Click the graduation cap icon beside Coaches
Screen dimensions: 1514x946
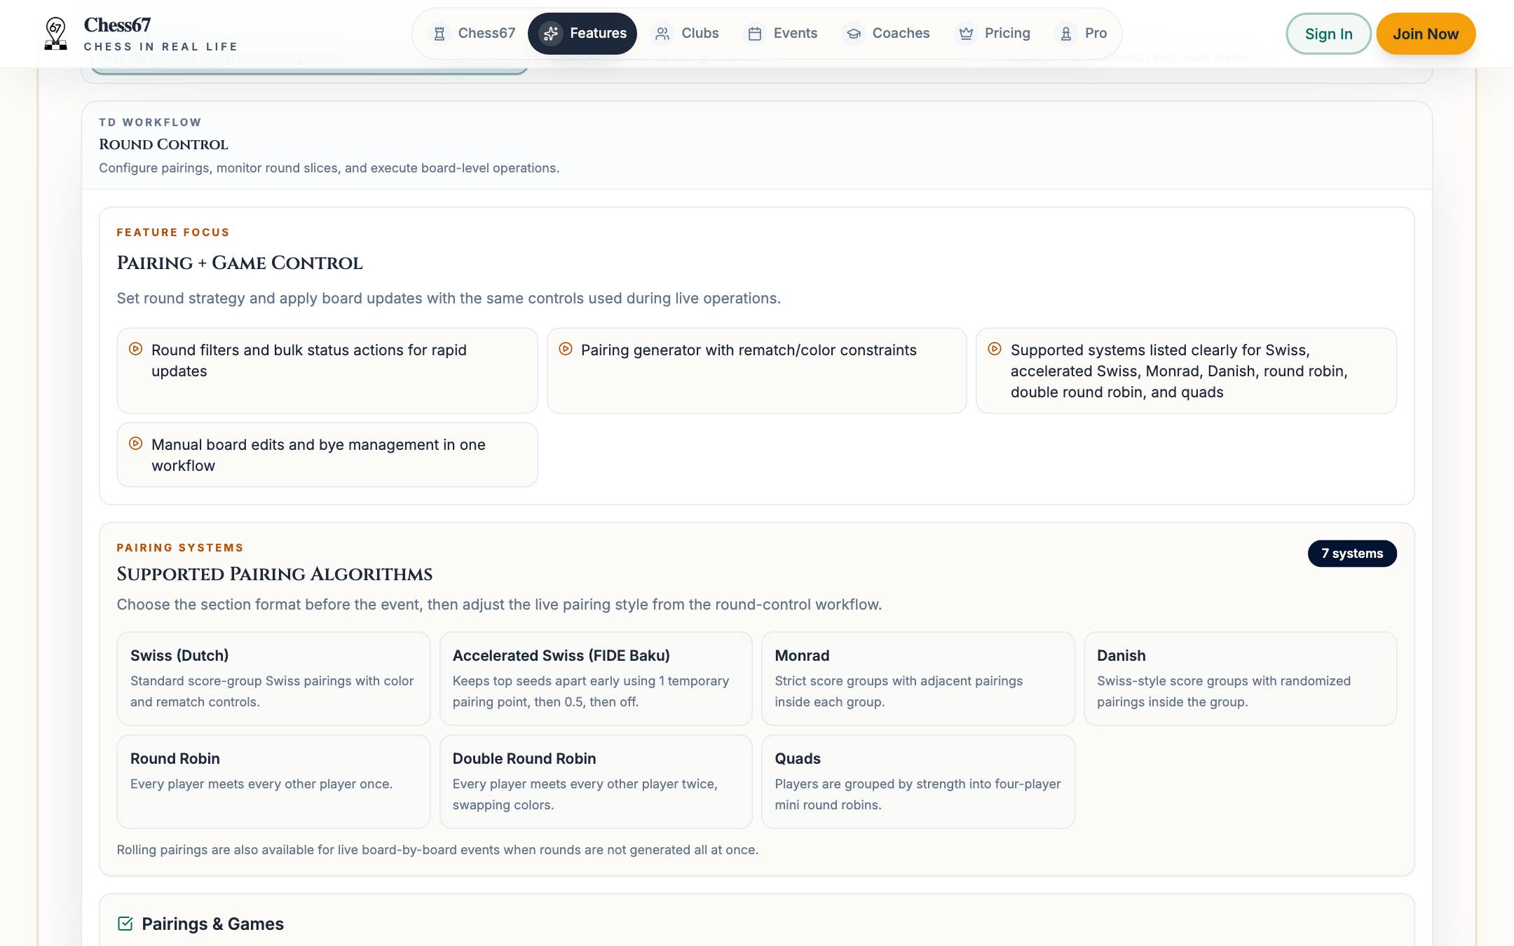click(x=854, y=34)
